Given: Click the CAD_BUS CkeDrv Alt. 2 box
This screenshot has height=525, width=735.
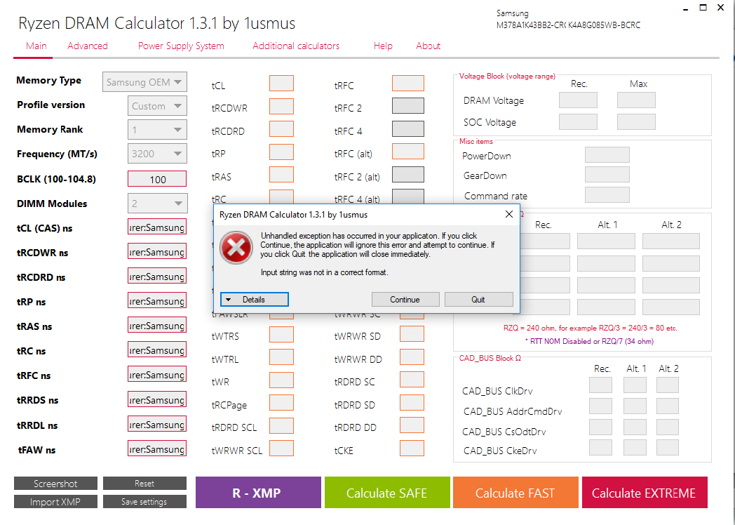Looking at the screenshot, I should coord(668,447).
